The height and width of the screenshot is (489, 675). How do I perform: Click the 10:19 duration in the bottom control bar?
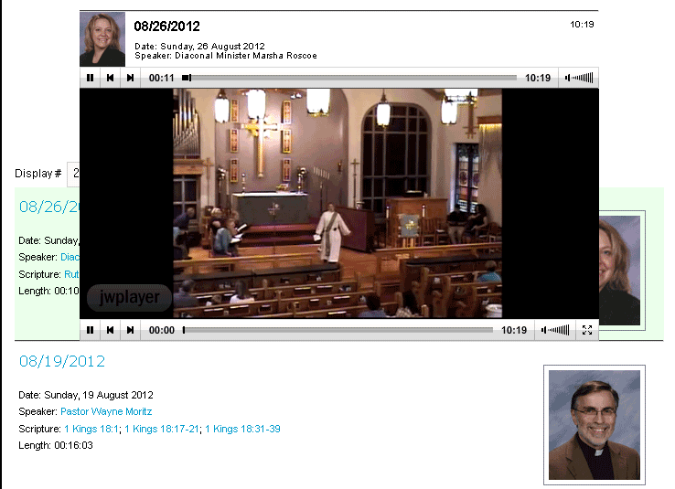514,330
